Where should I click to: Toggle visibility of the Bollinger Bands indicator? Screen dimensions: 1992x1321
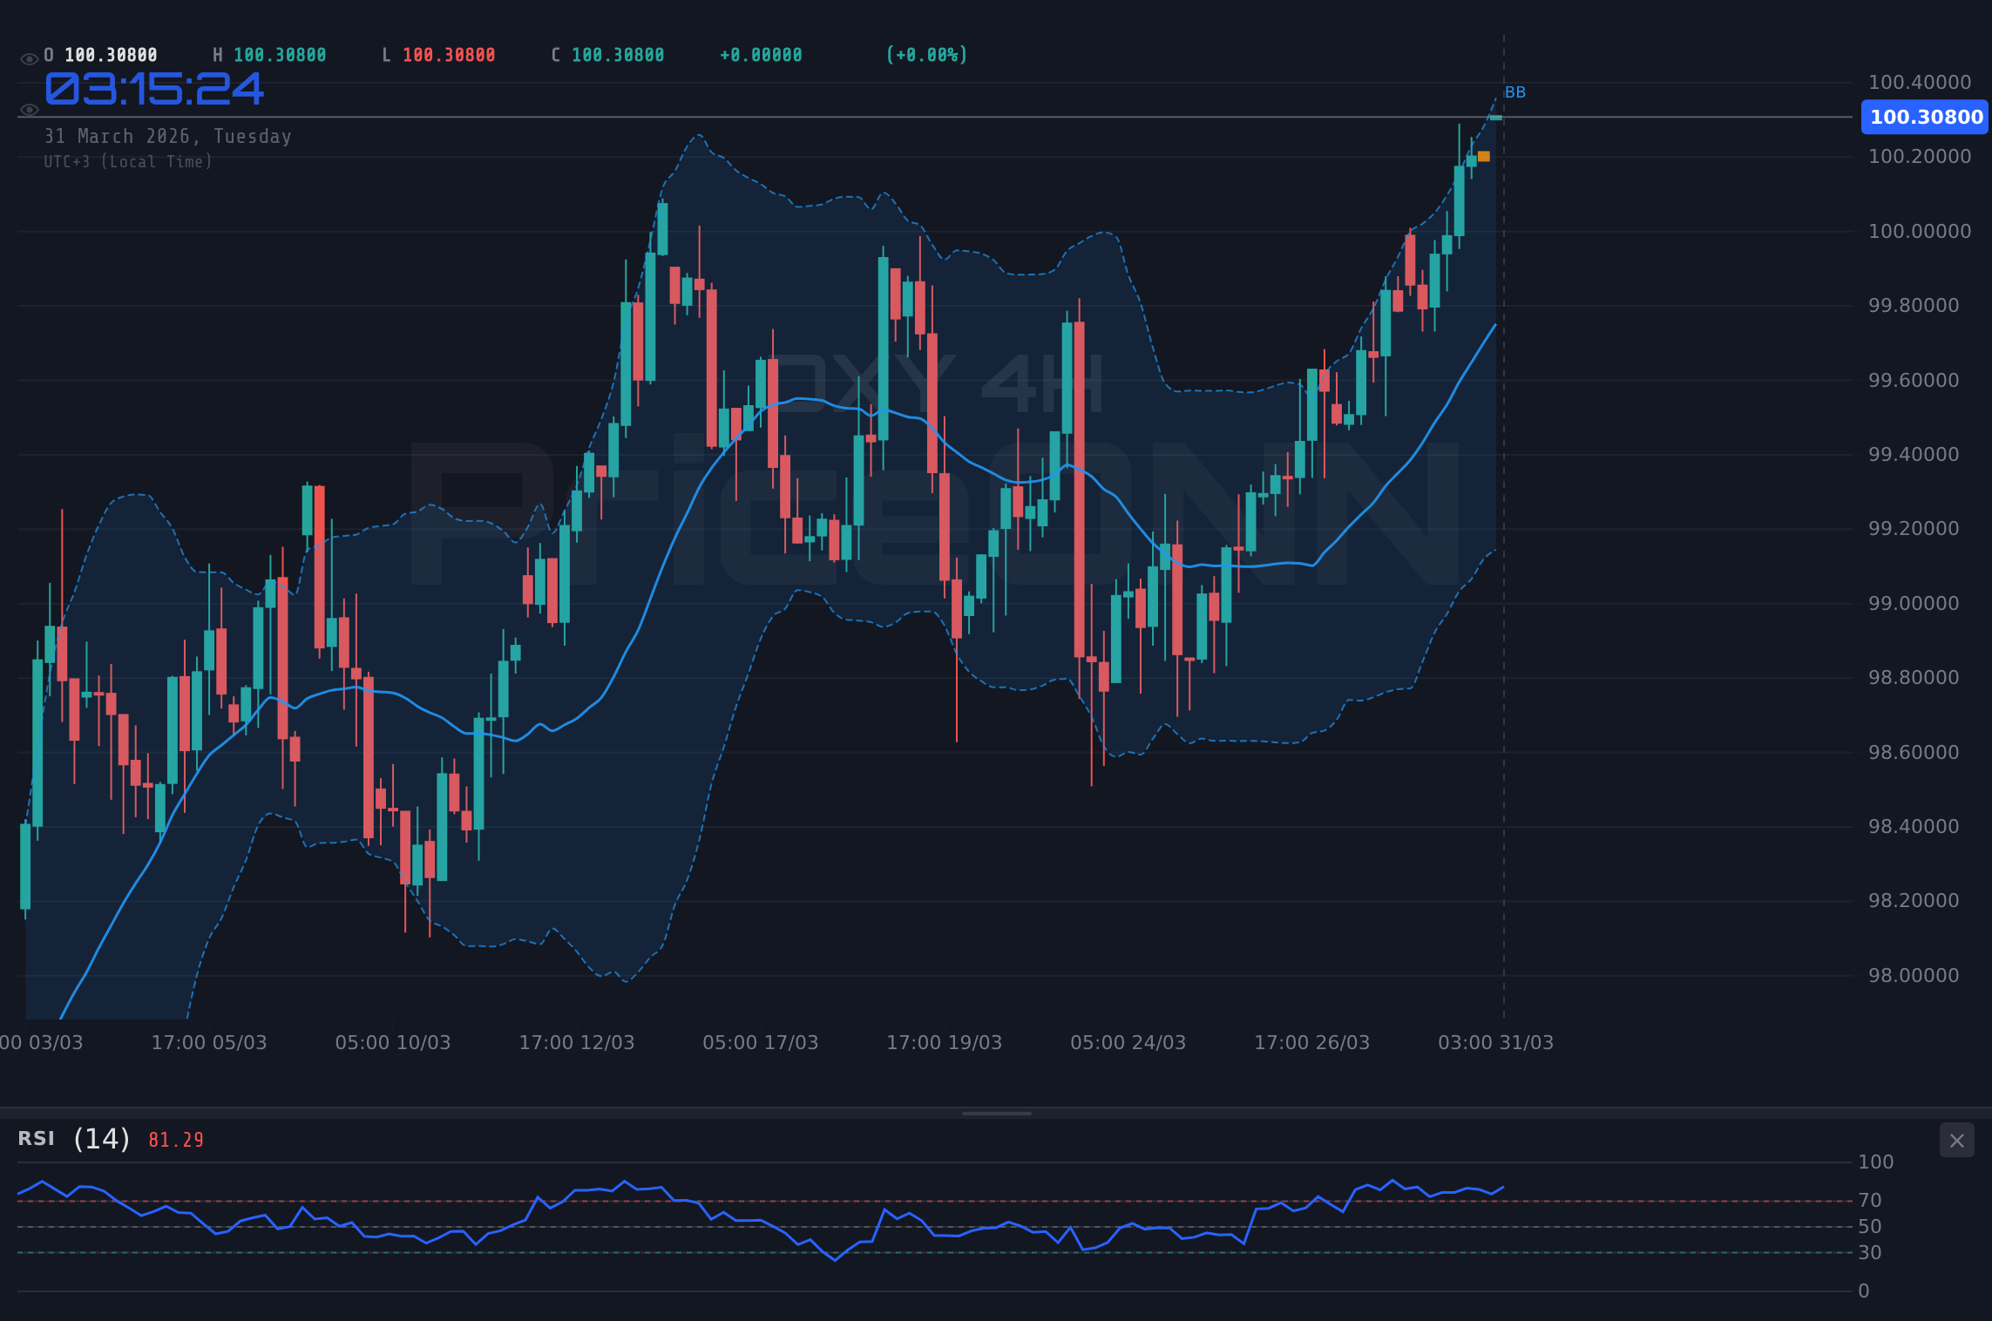30,112
